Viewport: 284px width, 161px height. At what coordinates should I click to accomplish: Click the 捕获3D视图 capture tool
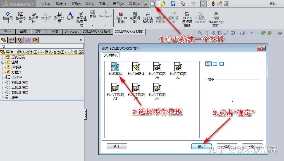click(x=121, y=18)
